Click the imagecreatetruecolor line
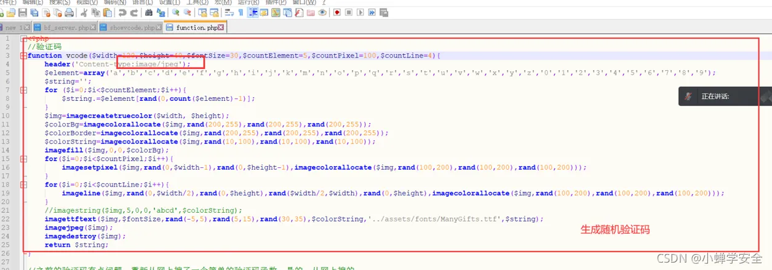The height and width of the screenshot is (270, 772). click(x=137, y=116)
